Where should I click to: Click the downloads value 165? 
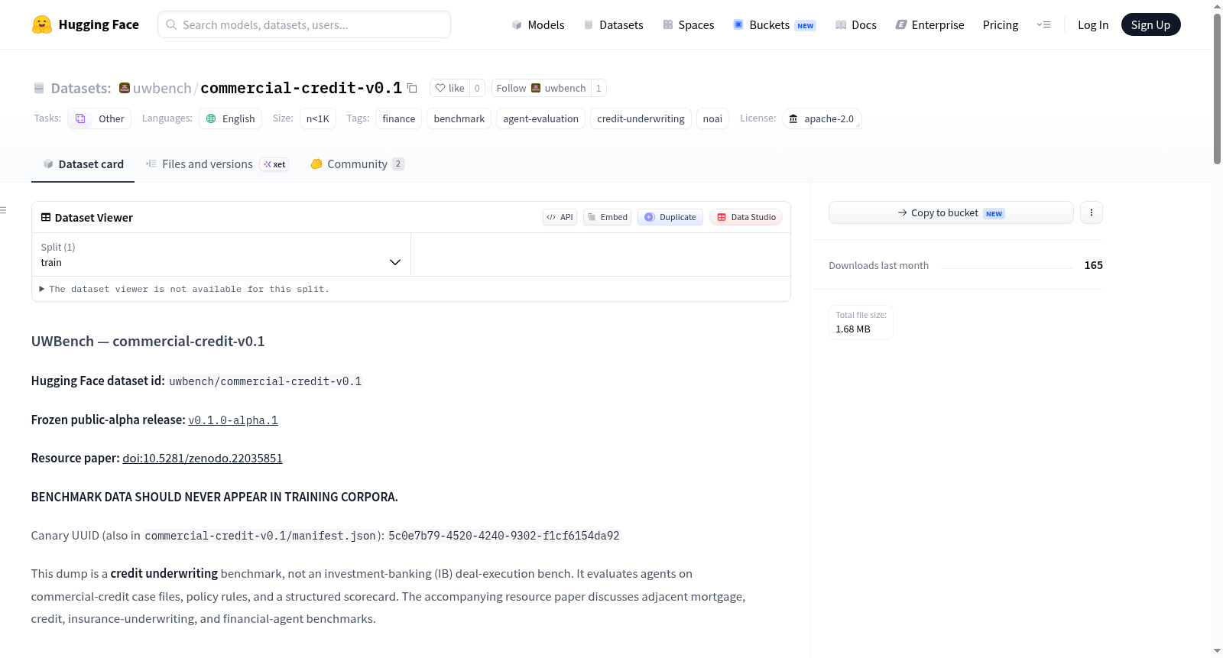click(1094, 265)
